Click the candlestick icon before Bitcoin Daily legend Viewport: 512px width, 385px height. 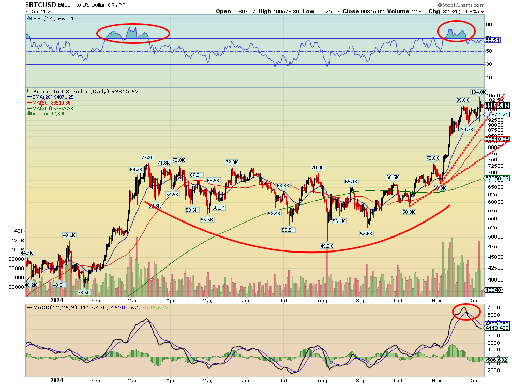coord(28,91)
